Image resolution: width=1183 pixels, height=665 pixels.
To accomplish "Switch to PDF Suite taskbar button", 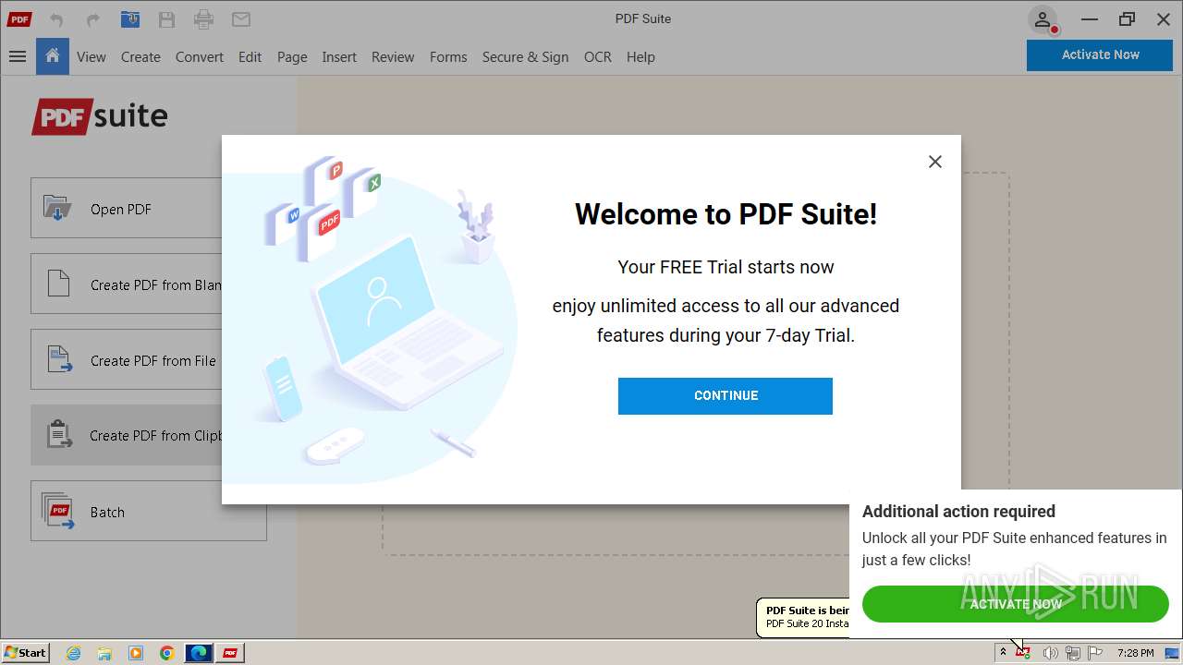I will (x=230, y=653).
